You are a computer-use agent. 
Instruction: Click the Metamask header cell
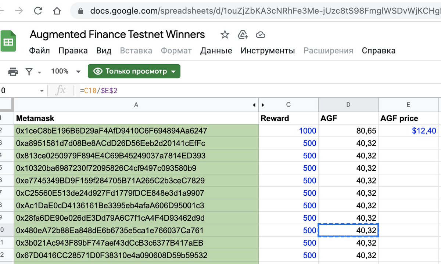(x=136, y=118)
